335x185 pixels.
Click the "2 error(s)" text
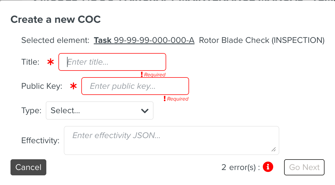(x=240, y=167)
